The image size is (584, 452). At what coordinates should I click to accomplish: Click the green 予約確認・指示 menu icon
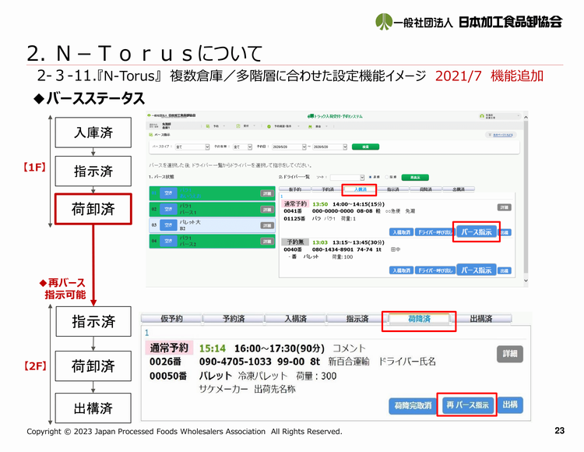pyautogui.click(x=269, y=127)
